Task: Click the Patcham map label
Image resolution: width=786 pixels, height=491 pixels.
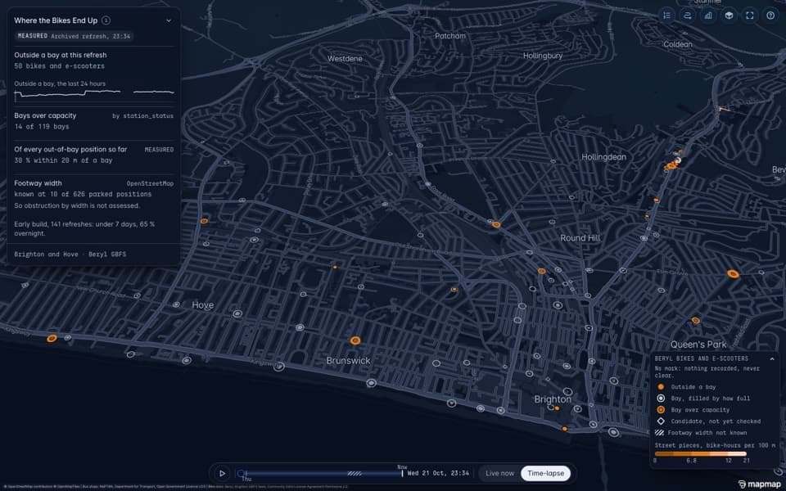Action: (x=450, y=36)
